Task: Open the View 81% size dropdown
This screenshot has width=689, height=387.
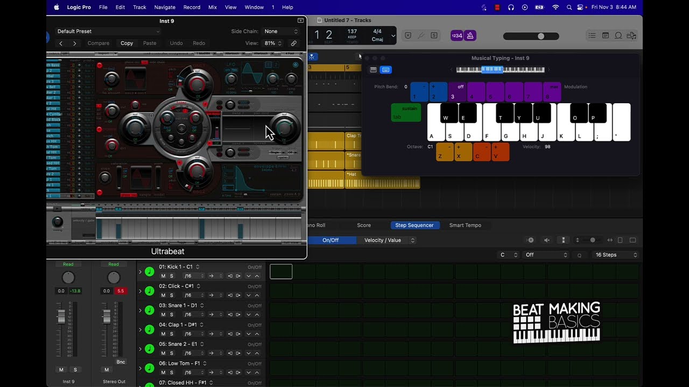Action: (272, 43)
